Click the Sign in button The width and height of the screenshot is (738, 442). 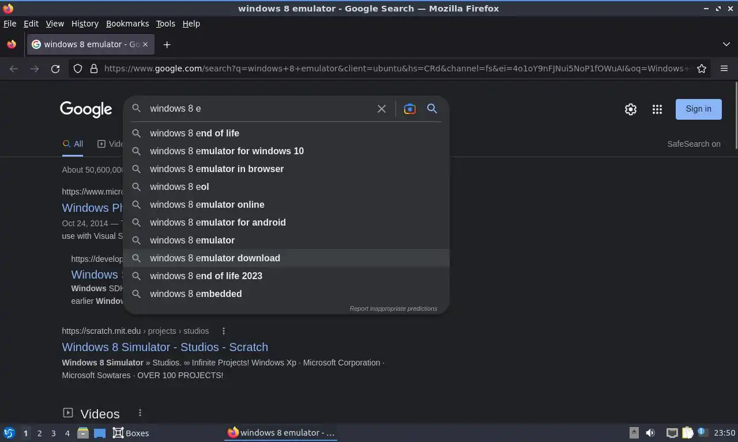click(x=698, y=109)
